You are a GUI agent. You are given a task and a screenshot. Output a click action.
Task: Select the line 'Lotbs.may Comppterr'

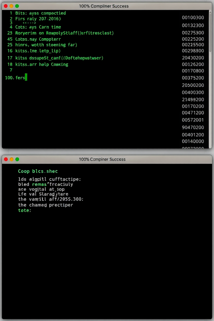[x=38, y=39]
